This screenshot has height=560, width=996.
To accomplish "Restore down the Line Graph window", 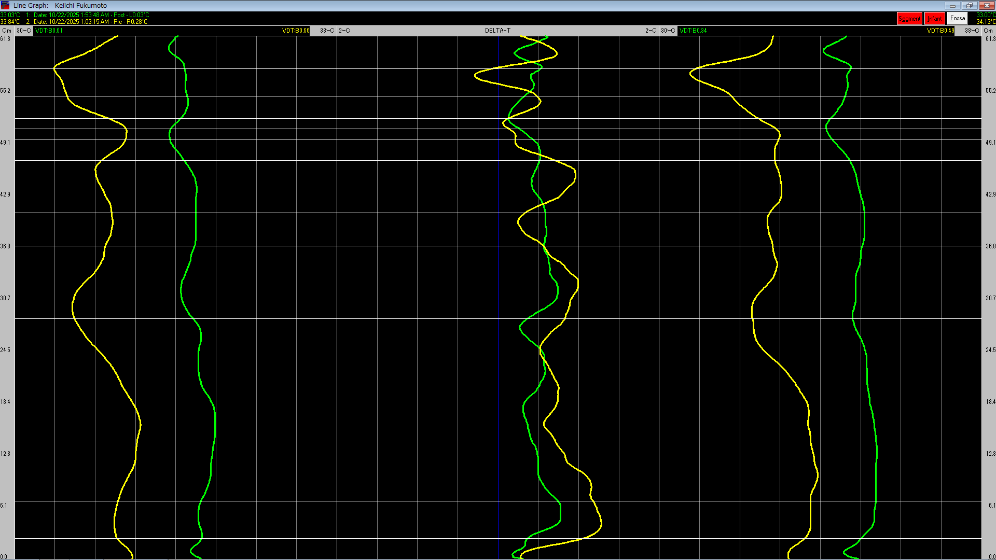I will click(x=969, y=5).
